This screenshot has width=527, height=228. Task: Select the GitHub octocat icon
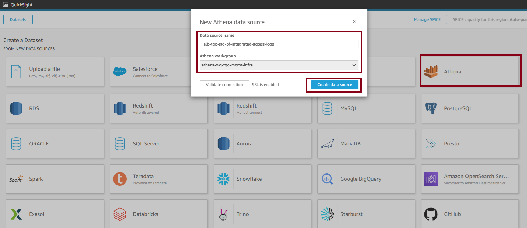[x=431, y=214]
